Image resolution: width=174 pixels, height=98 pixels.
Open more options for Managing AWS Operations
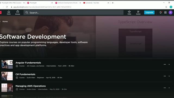[165, 88]
